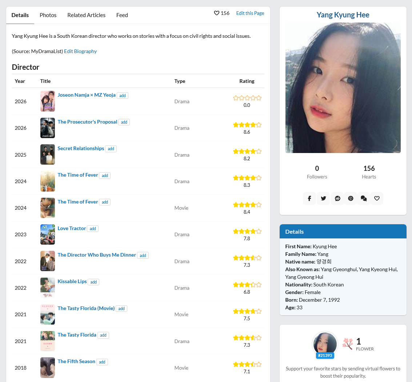
Task: Click heart icon beside 156 in header
Action: click(x=216, y=13)
